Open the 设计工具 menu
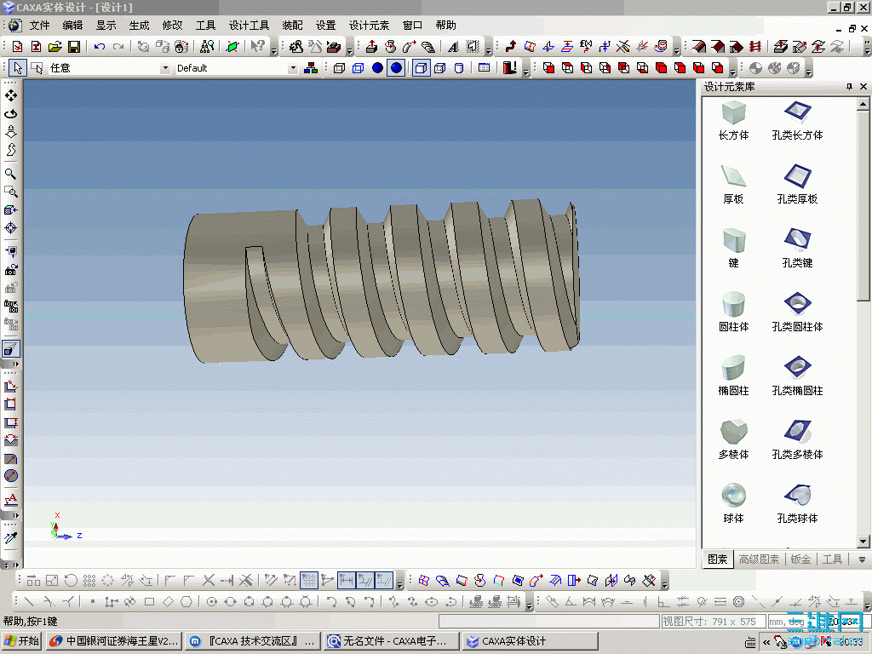The width and height of the screenshot is (872, 654). point(250,26)
